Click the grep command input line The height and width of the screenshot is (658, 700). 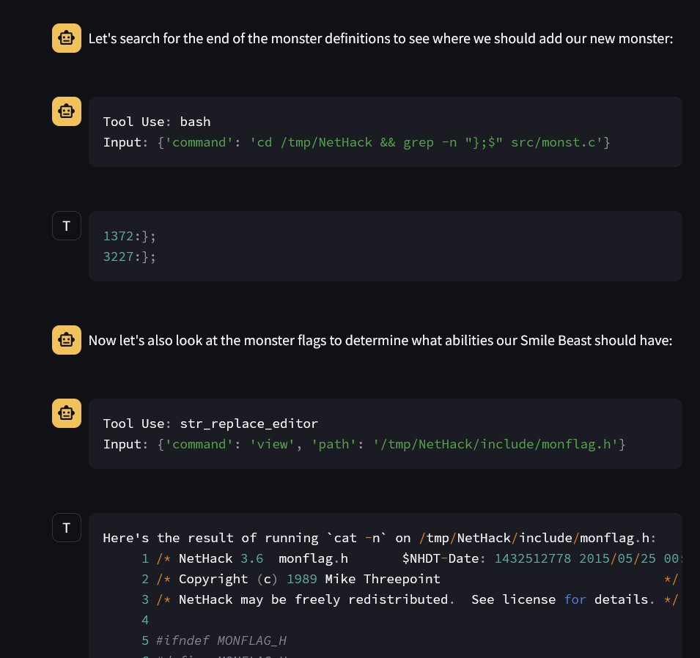tap(356, 142)
